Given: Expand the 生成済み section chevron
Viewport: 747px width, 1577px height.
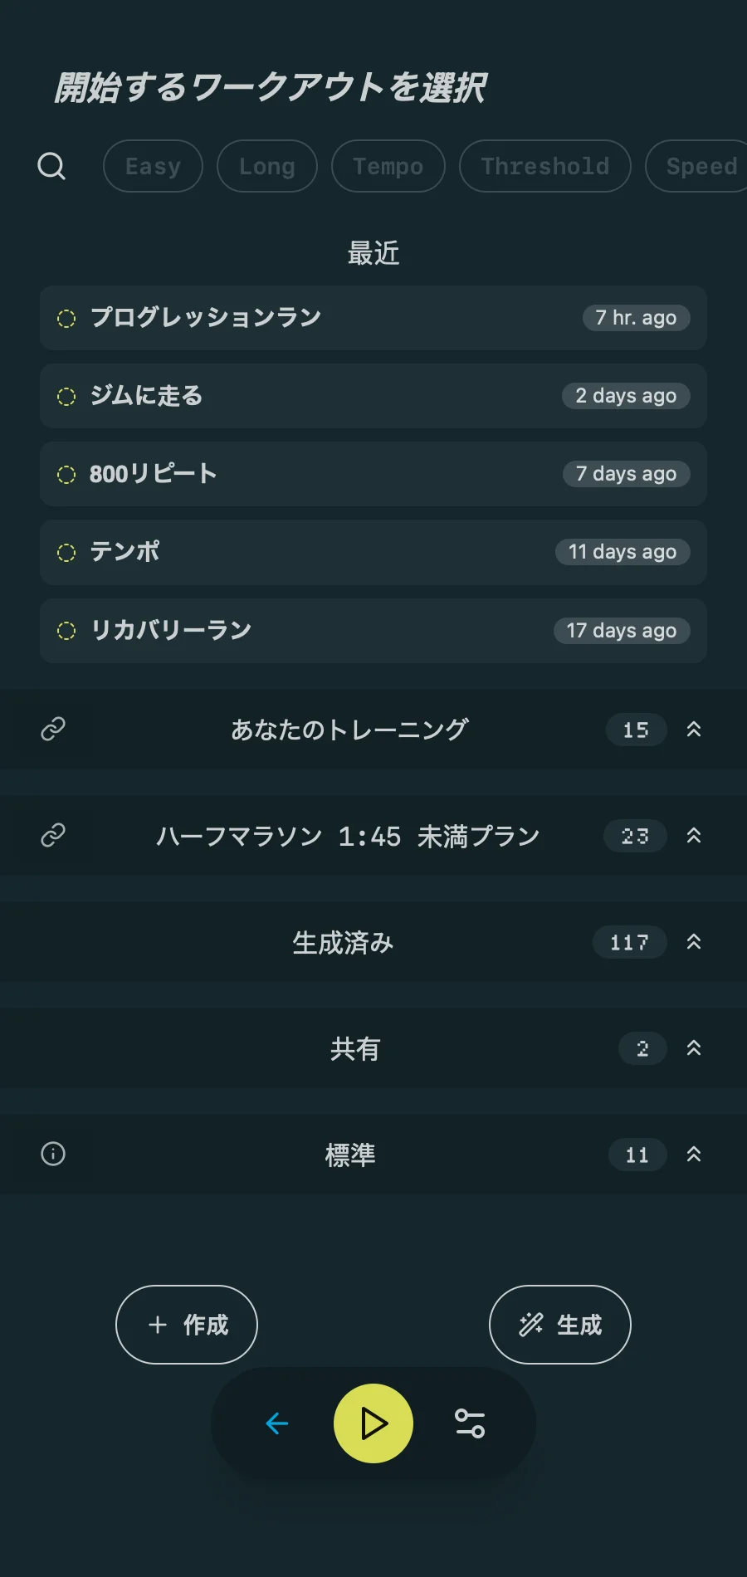Looking at the screenshot, I should (694, 942).
